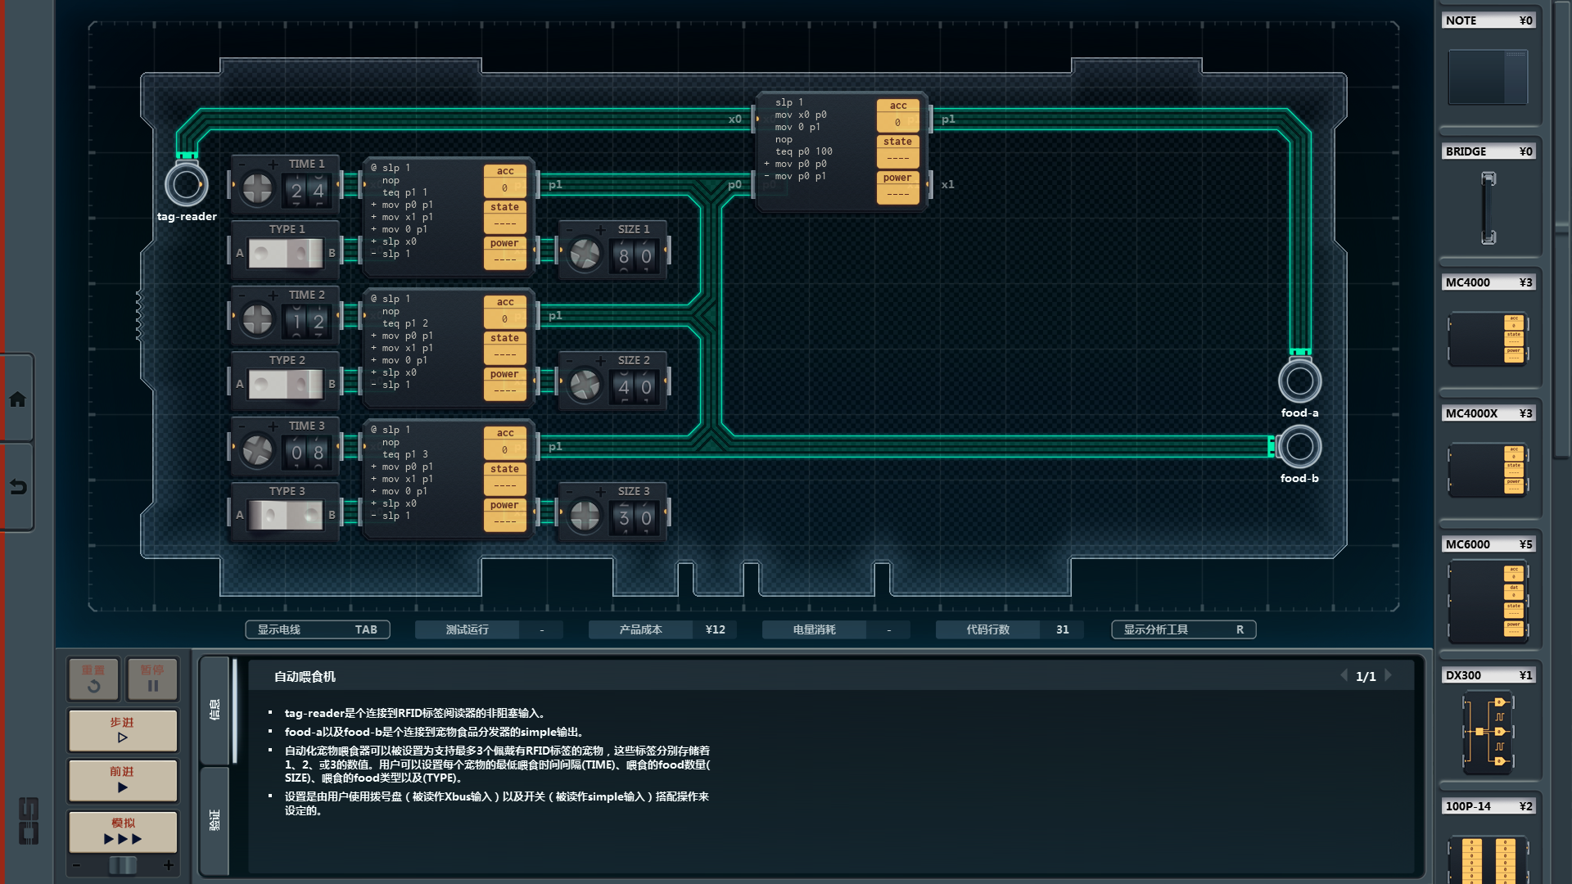This screenshot has width=1572, height=884.
Task: Click the undo arrow icon
Action: pos(17,487)
